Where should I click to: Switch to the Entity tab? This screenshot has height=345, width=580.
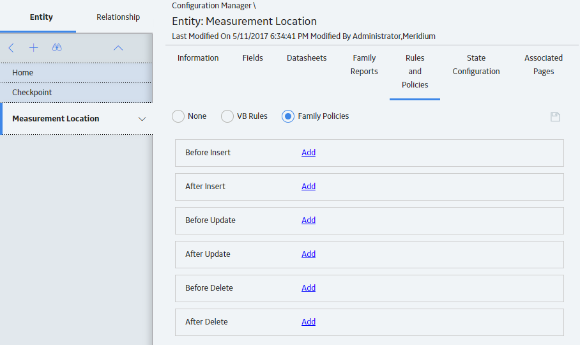click(x=42, y=17)
